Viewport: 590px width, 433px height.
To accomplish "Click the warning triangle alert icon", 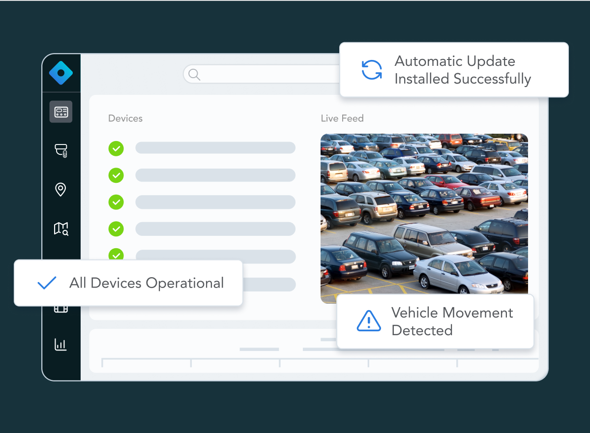I will point(368,321).
